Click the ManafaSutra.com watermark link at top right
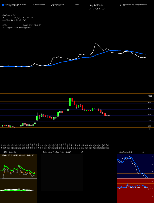 coord(140,4)
